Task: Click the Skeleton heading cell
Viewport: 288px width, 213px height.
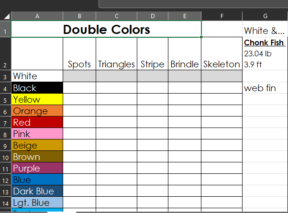Action: point(222,64)
